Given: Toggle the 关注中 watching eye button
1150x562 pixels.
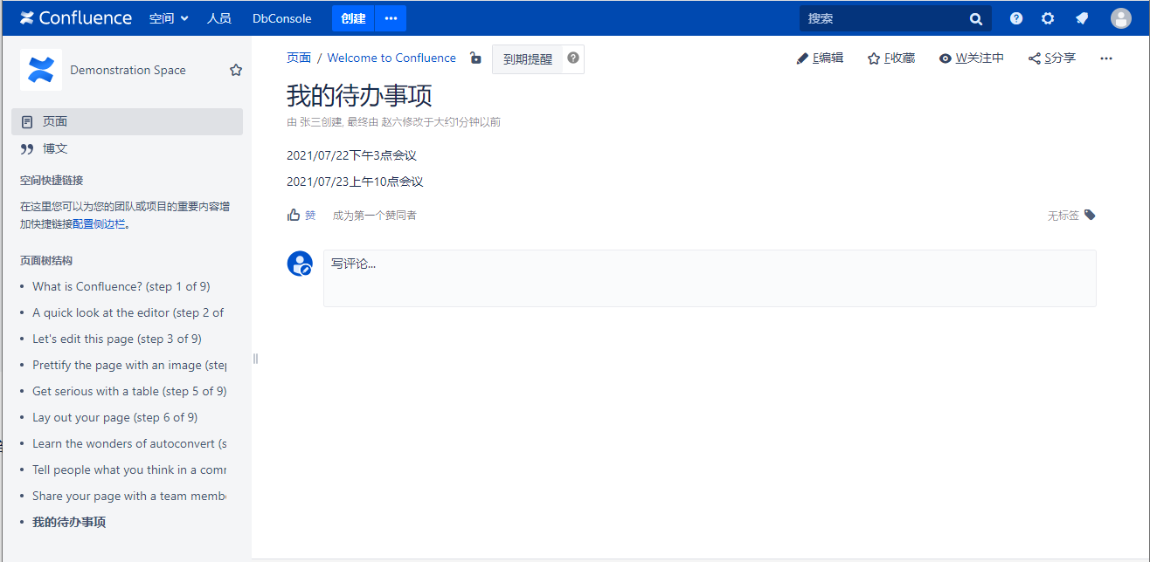Looking at the screenshot, I should click(x=971, y=58).
